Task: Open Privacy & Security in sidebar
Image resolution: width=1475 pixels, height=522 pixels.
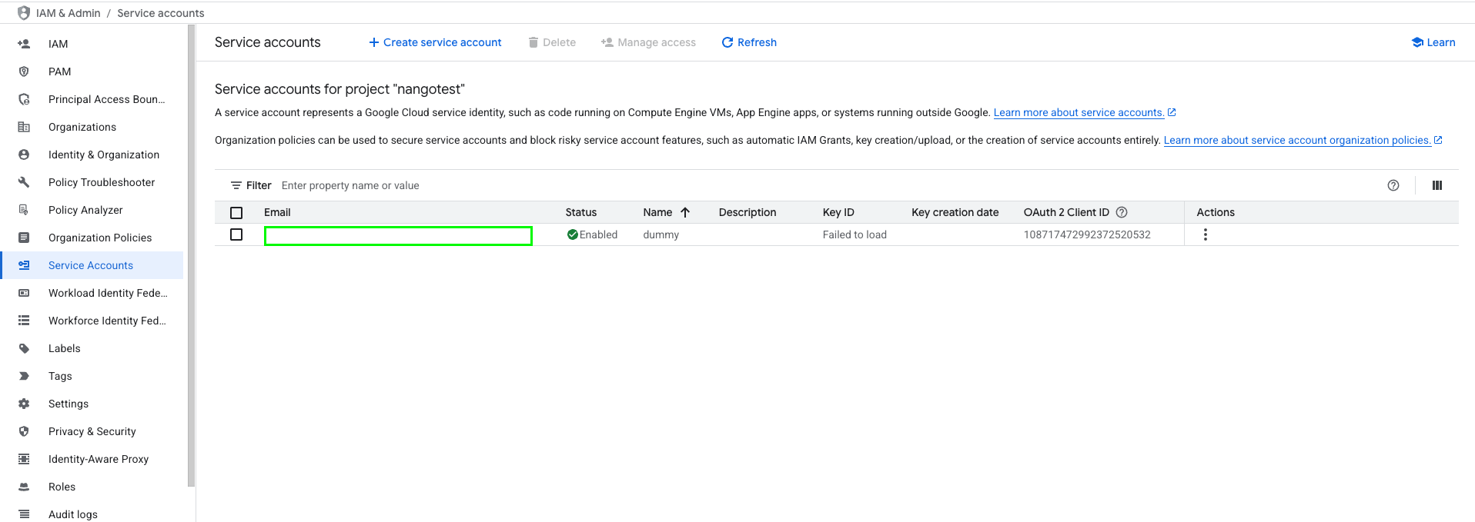Action: [92, 431]
